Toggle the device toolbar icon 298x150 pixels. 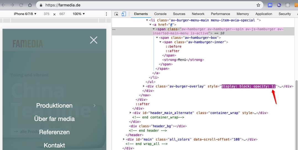[124, 14]
